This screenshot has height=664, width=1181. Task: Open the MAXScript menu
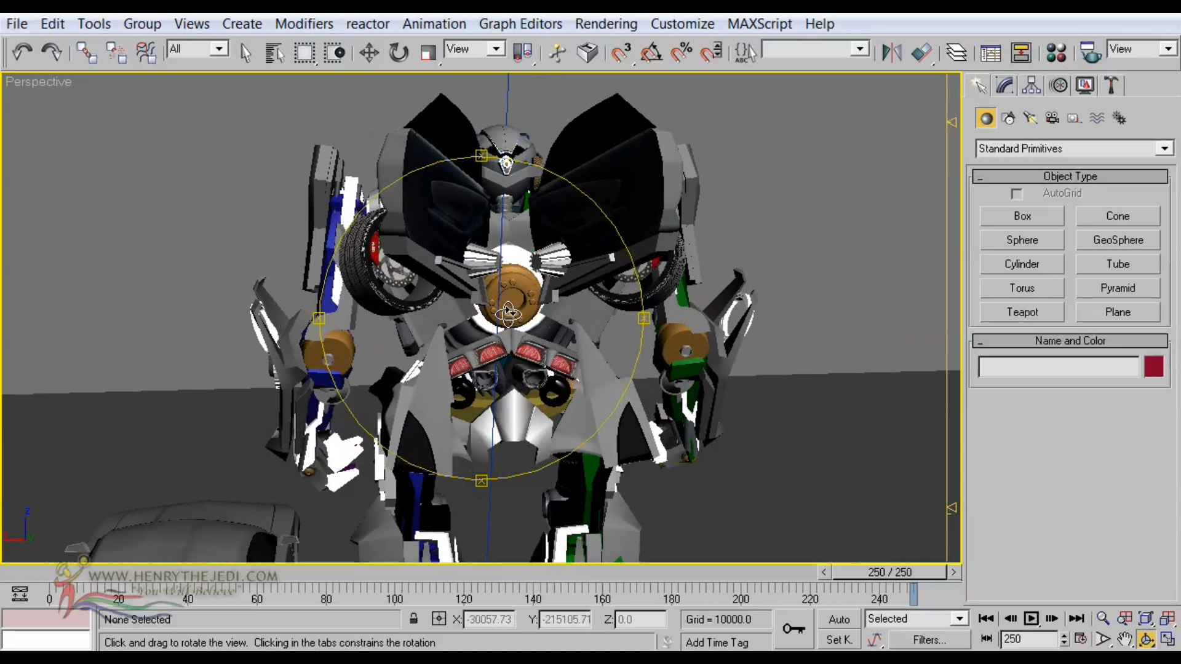coord(760,23)
